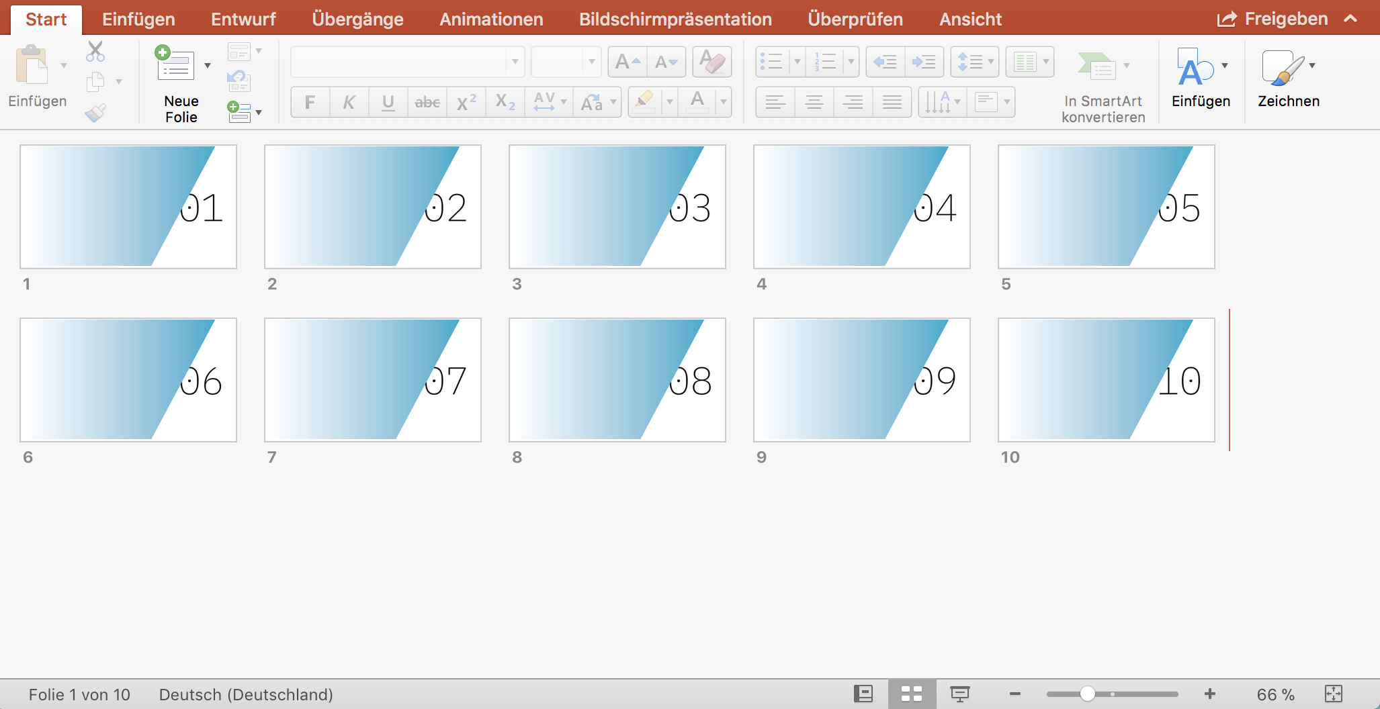Click the character spacing AV icon
Image resolution: width=1380 pixels, height=709 pixels.
[544, 103]
